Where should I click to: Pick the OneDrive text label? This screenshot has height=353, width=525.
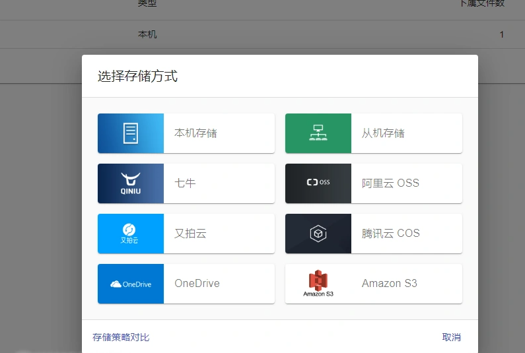pos(197,284)
